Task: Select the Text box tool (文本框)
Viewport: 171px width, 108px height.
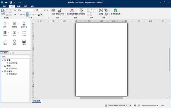Action: [15, 25]
